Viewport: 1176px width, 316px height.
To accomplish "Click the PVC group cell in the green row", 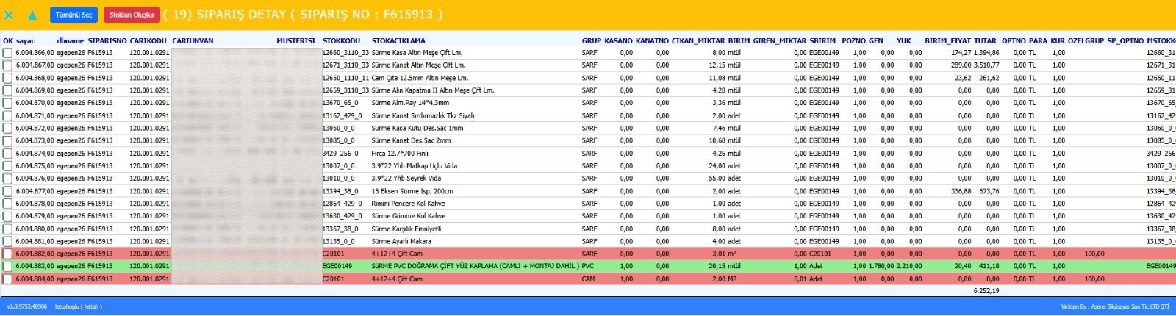I will (588, 266).
